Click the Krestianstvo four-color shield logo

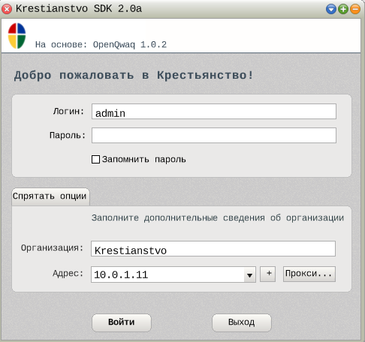tap(17, 35)
